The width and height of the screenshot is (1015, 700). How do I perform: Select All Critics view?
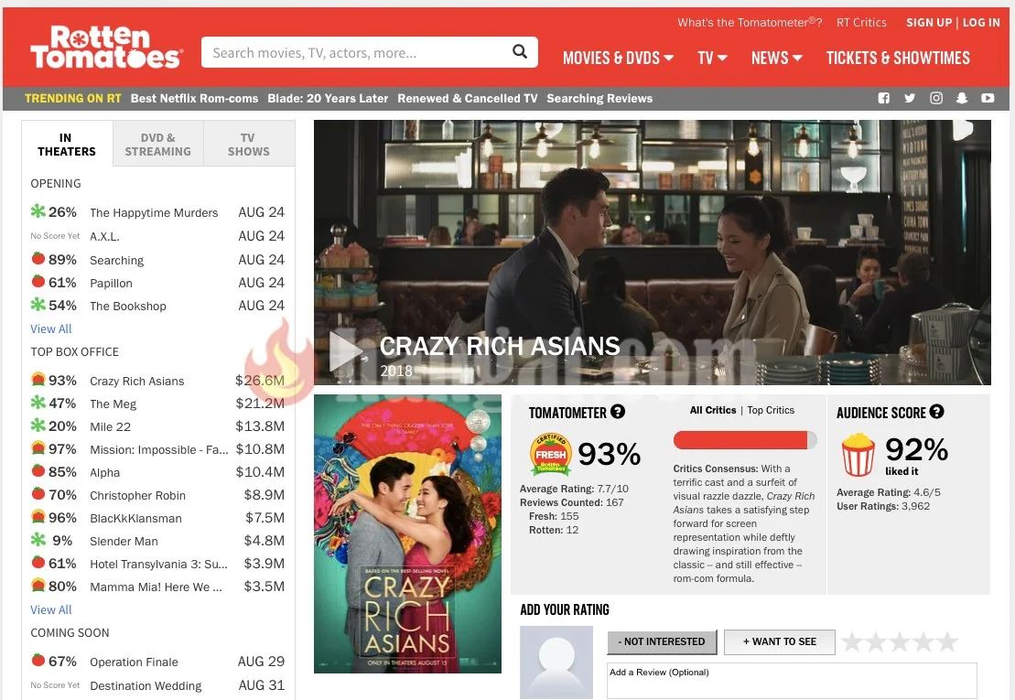tap(713, 410)
